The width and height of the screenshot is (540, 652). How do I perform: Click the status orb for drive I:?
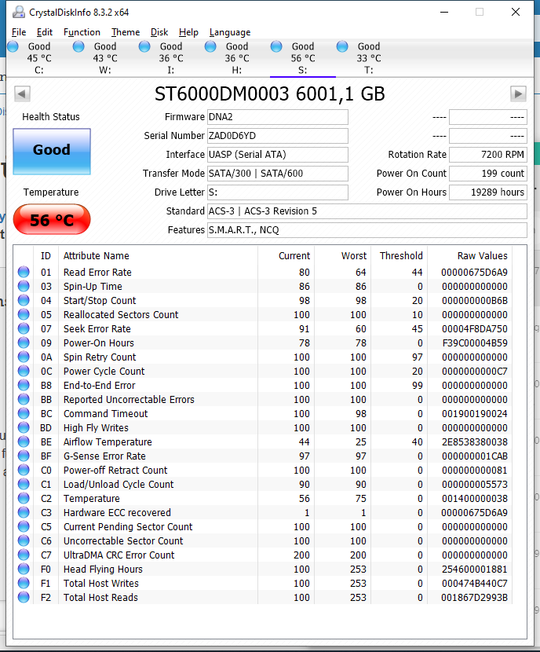point(144,47)
